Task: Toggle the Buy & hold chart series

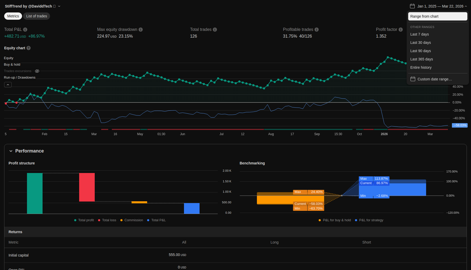Action: pyautogui.click(x=12, y=65)
